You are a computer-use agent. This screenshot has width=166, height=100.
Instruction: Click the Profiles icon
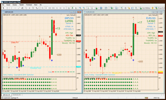point(116,8)
